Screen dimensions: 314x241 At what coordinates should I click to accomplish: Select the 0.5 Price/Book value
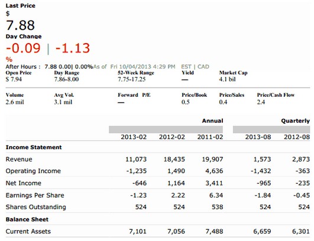point(186,102)
